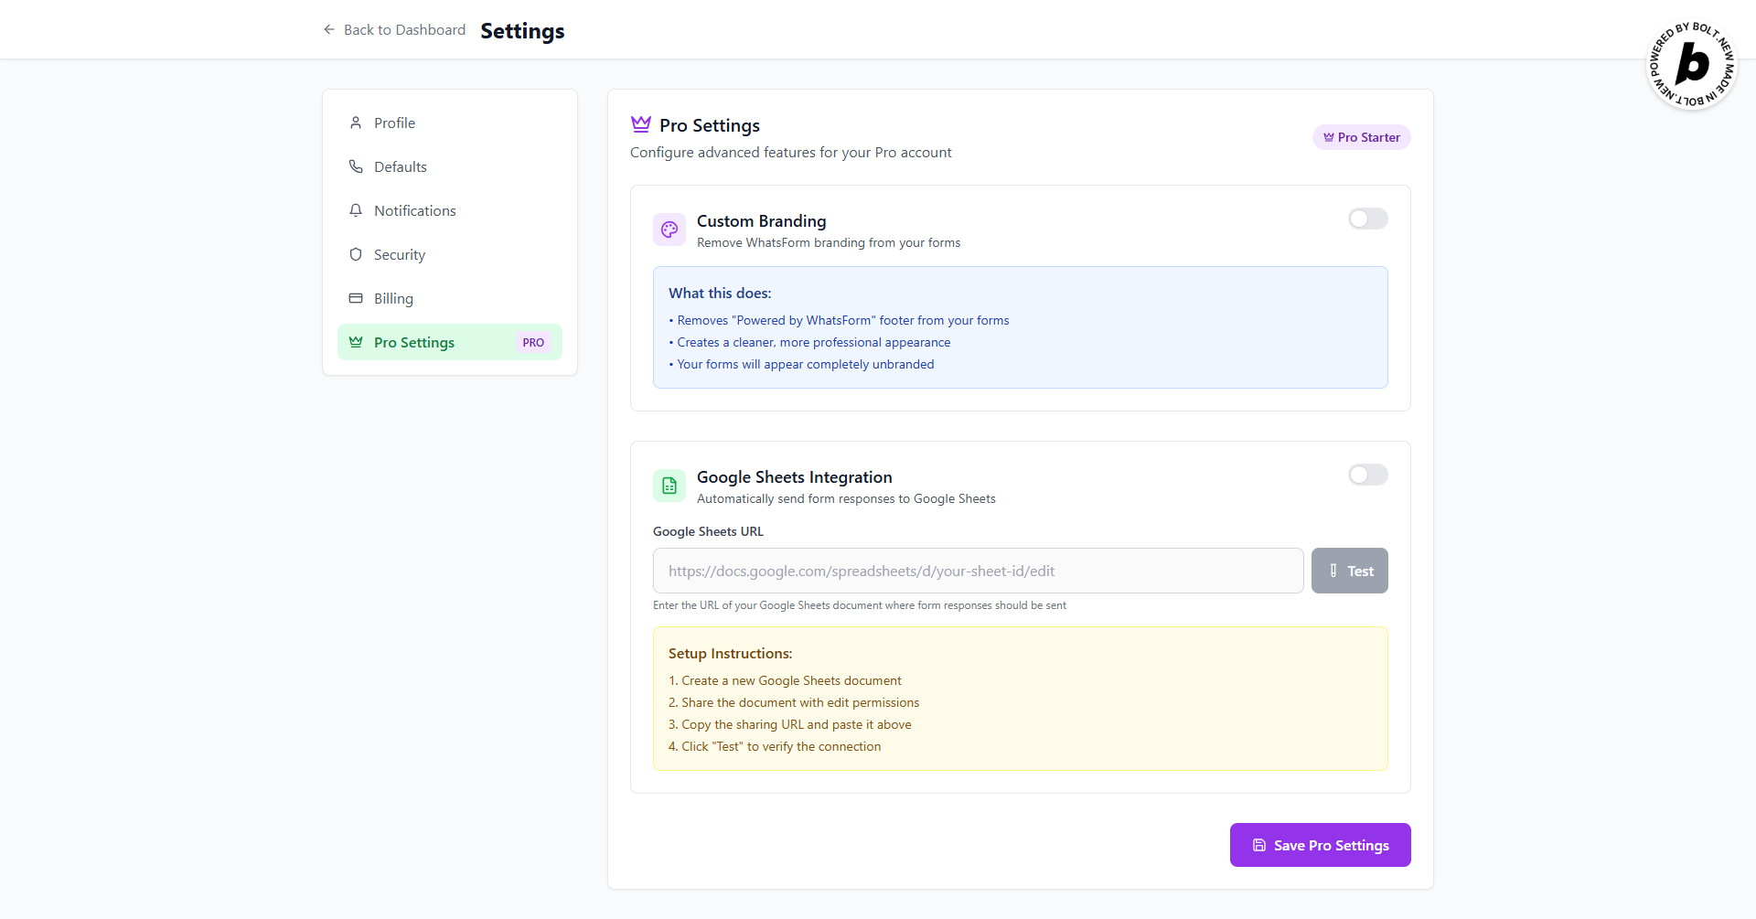Click the Google Sheets spreadsheet icon
The height and width of the screenshot is (919, 1756).
click(x=669, y=486)
